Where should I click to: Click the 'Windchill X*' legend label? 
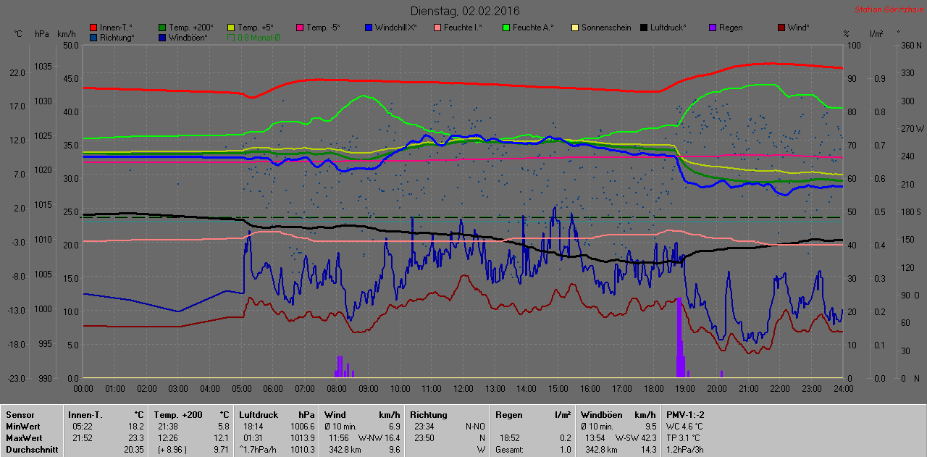(396, 28)
